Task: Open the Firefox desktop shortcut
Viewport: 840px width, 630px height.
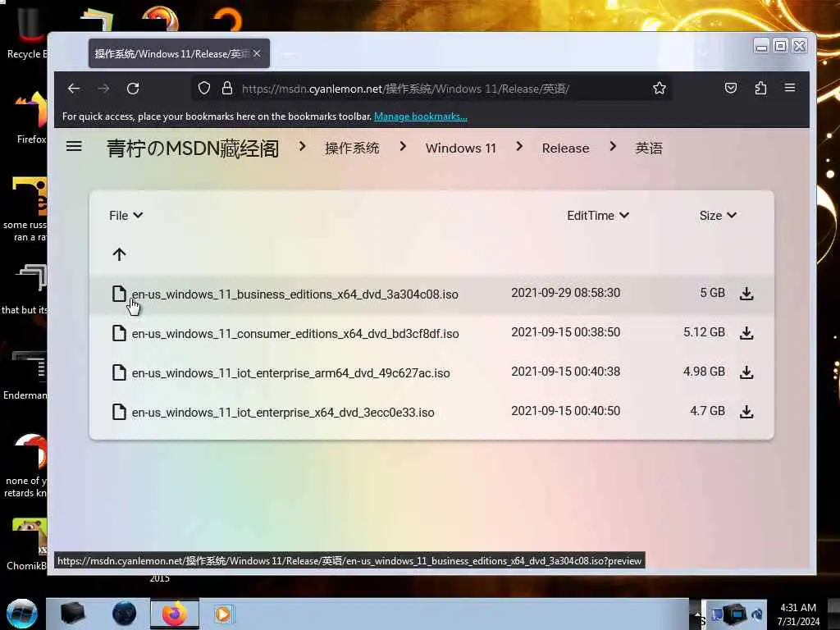Action: click(31, 118)
